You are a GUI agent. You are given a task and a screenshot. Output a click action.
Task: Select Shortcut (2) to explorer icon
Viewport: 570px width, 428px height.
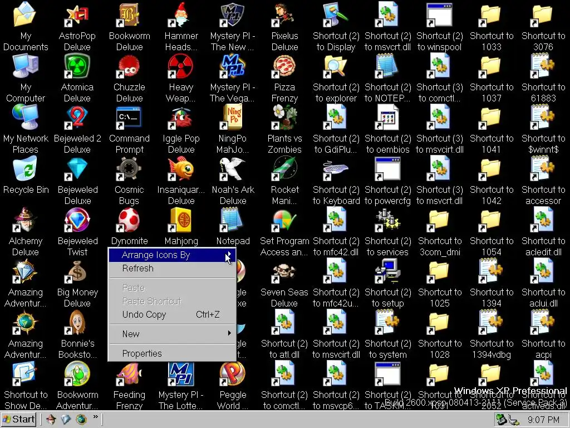coord(336,66)
